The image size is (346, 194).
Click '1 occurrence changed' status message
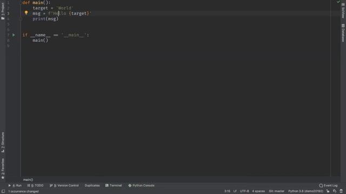23,191
